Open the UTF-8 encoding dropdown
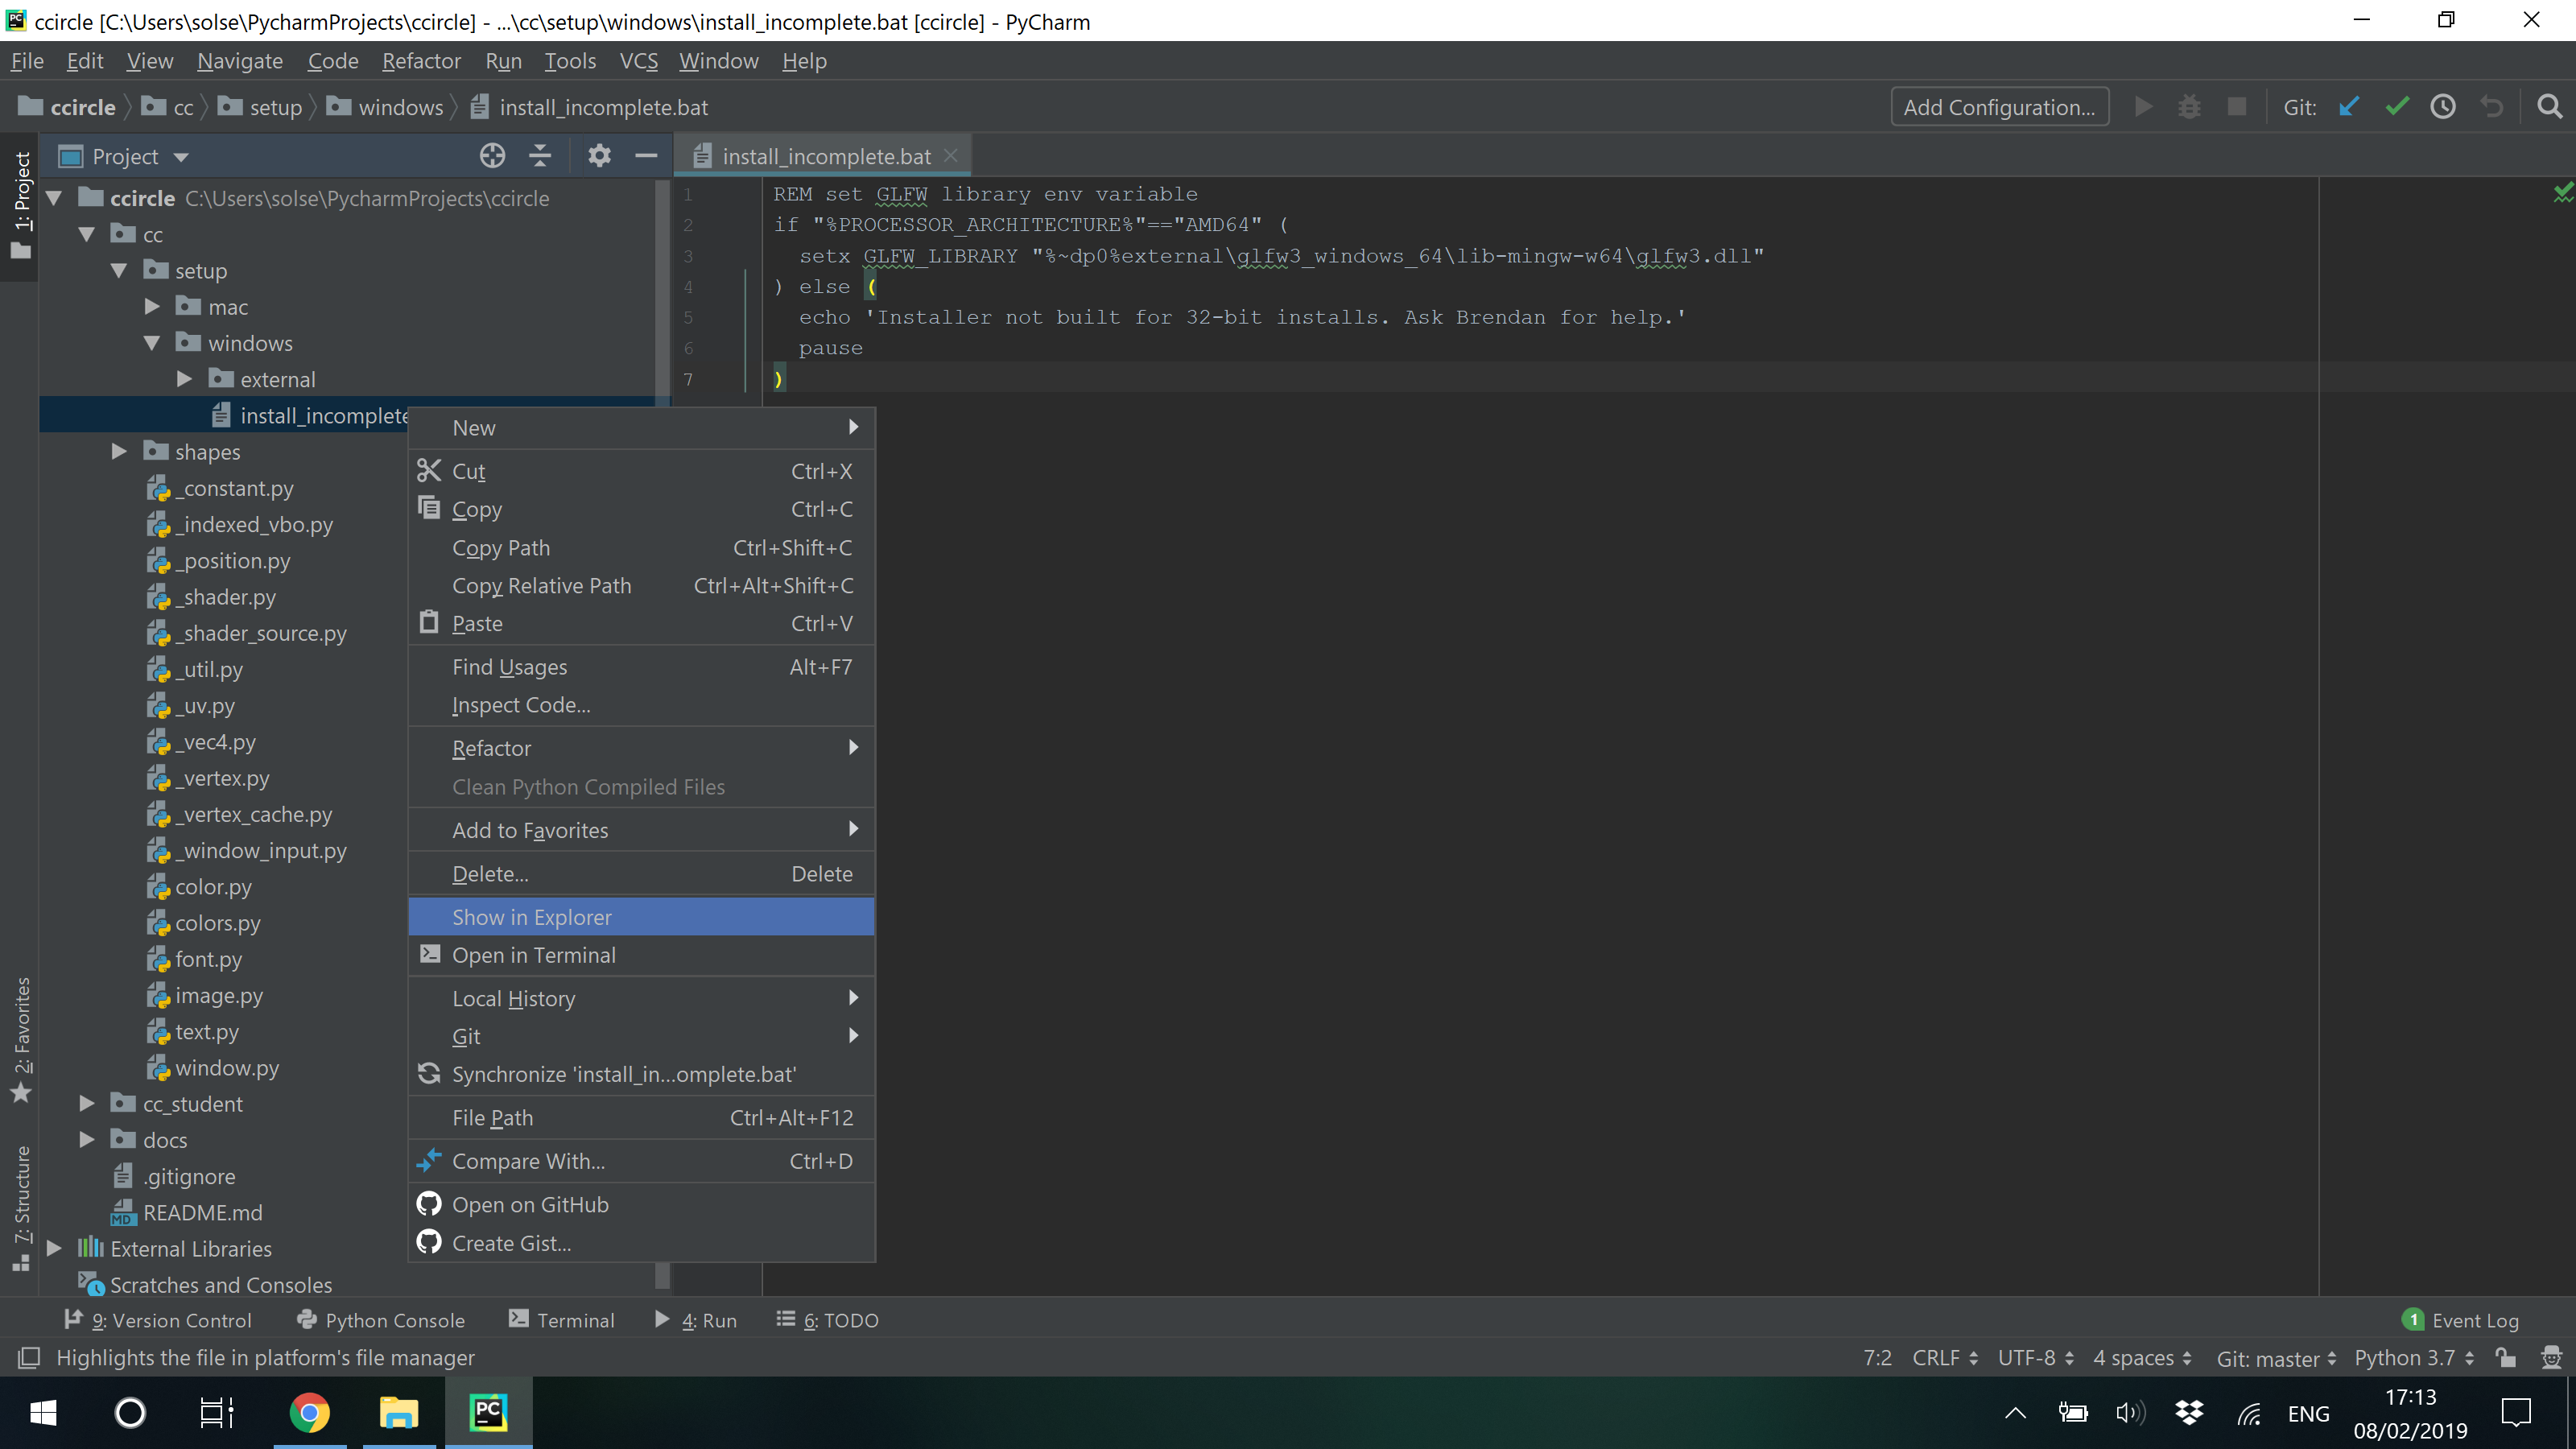The image size is (2576, 1449). click(x=2035, y=1357)
